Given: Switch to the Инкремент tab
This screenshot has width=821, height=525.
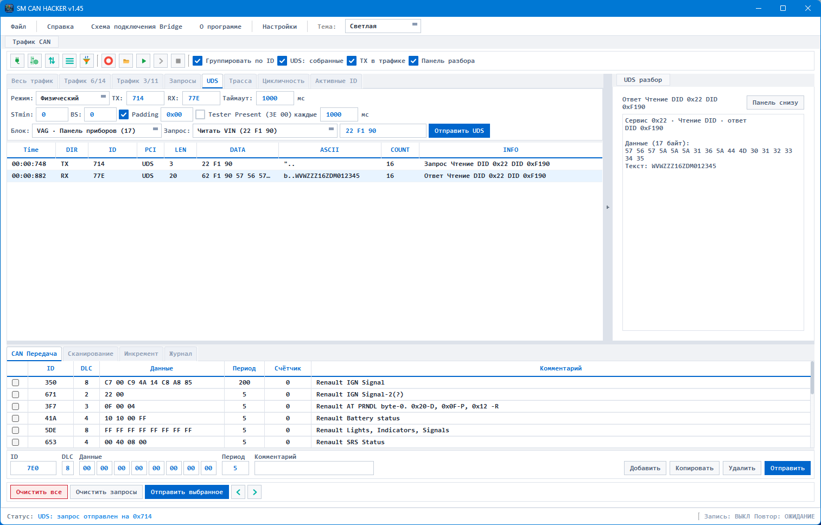Looking at the screenshot, I should coord(141,354).
